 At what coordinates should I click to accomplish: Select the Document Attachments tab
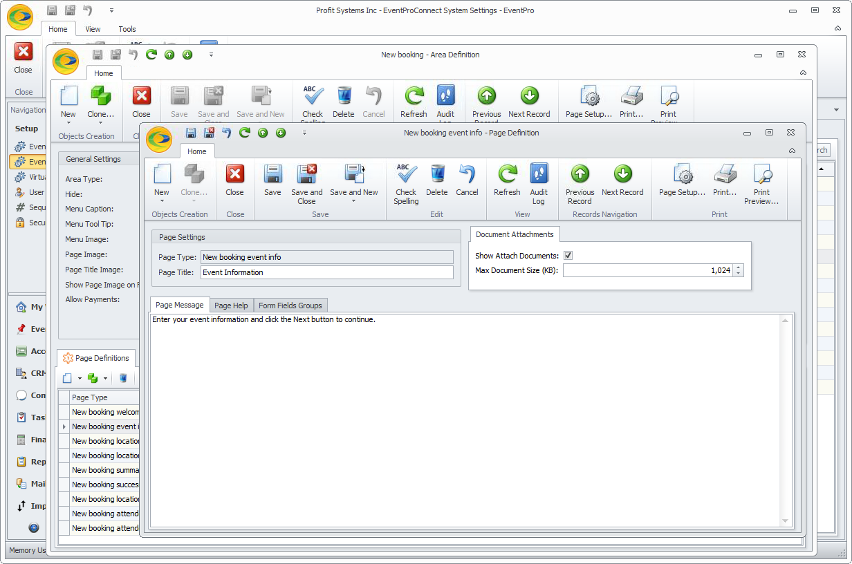click(515, 234)
